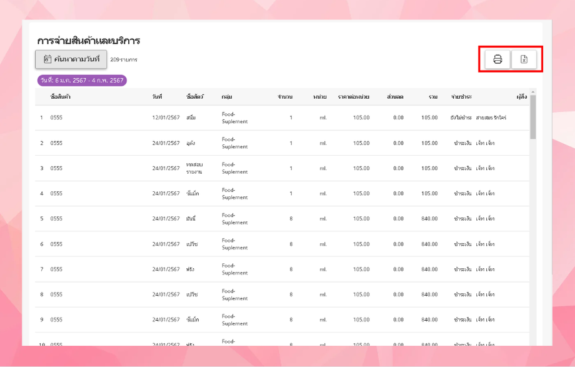The image size is (575, 367).
Task: Click the total column header
Action: tap(433, 97)
